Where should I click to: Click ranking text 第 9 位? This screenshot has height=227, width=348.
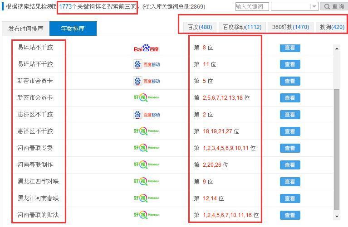pos(203,182)
